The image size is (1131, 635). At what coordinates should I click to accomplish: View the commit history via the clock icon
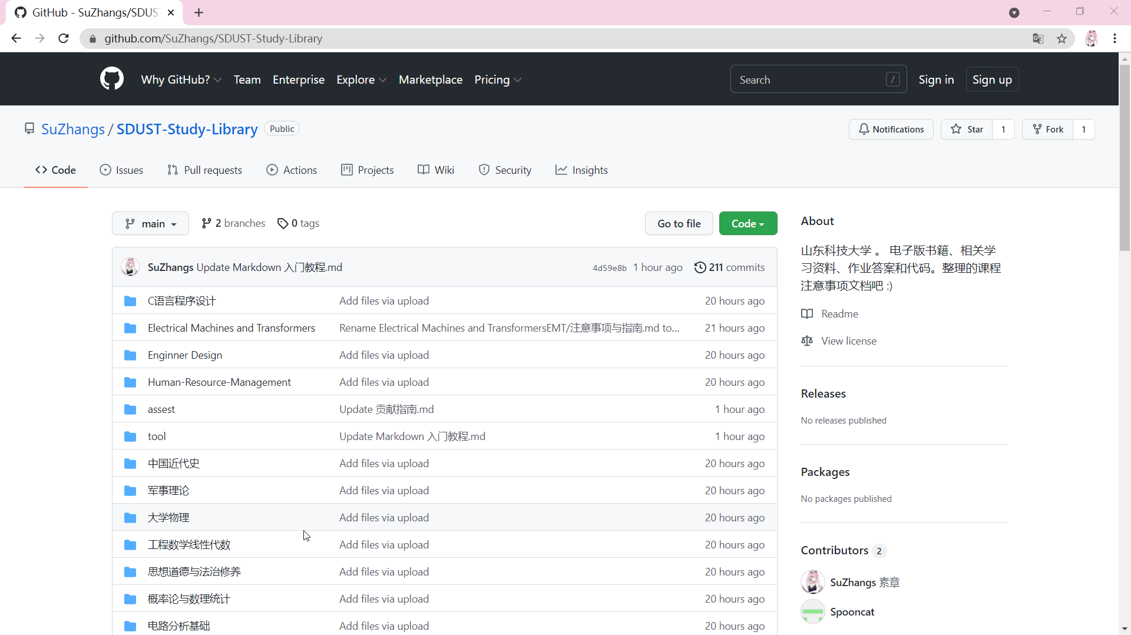pyautogui.click(x=700, y=267)
